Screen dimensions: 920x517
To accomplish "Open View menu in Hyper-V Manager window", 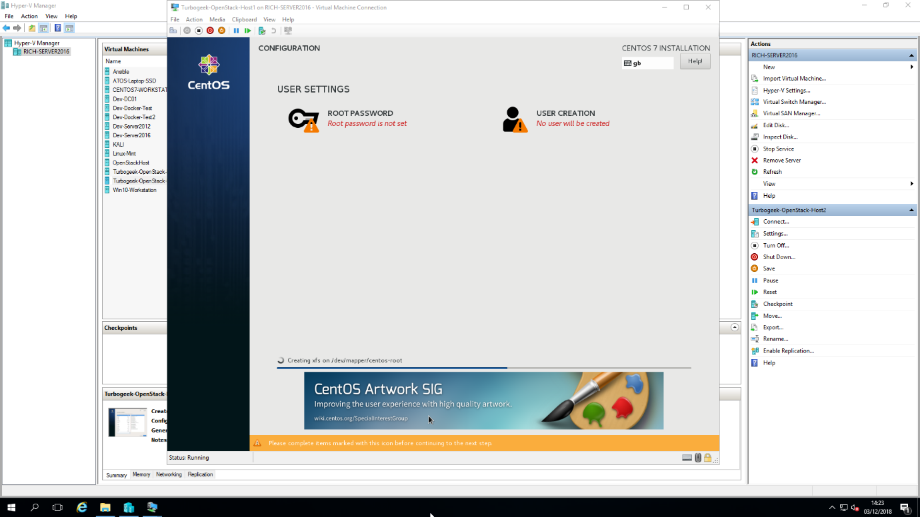I will [x=51, y=16].
